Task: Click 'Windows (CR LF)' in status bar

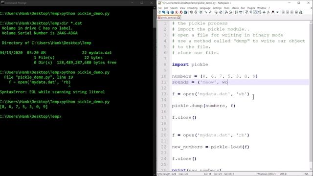Action: coord(267,174)
